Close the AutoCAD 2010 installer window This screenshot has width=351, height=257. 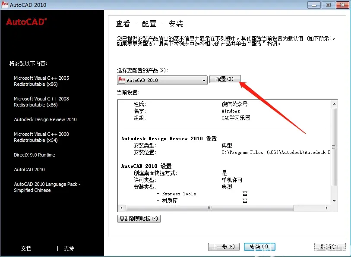(x=342, y=5)
